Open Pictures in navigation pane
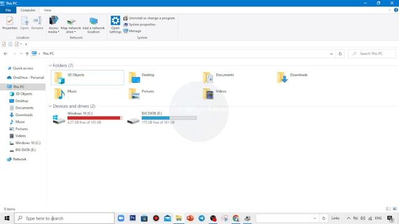The height and width of the screenshot is (224, 399). pos(21,129)
